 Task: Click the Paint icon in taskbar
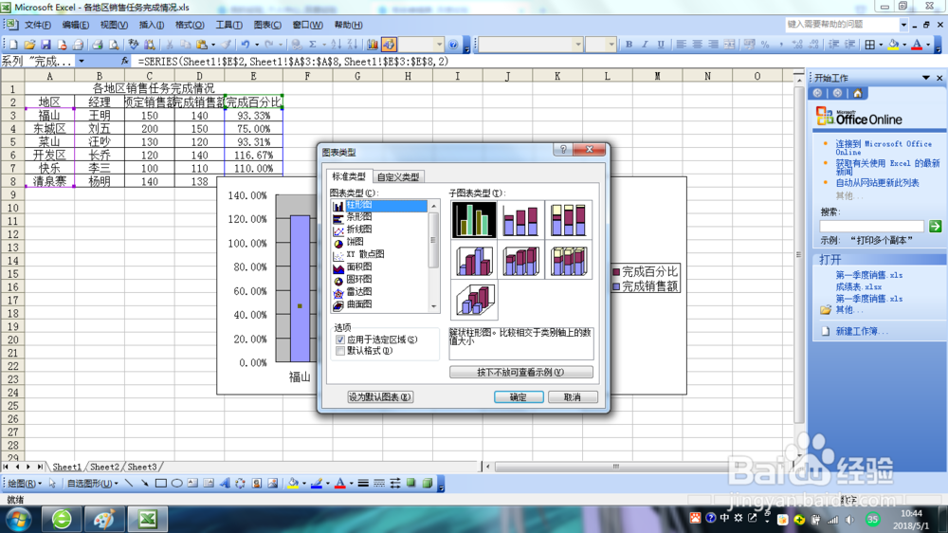point(104,519)
